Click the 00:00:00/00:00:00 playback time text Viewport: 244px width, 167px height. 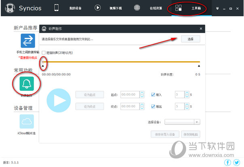[x=56, y=75]
